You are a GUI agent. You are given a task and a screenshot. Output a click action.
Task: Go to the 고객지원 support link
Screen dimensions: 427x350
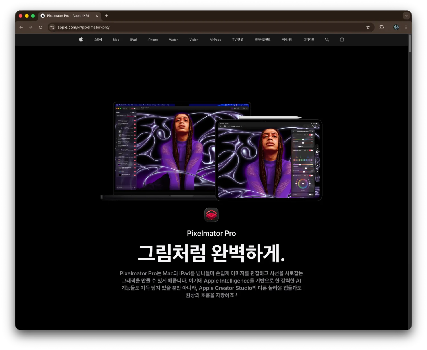tap(309, 40)
